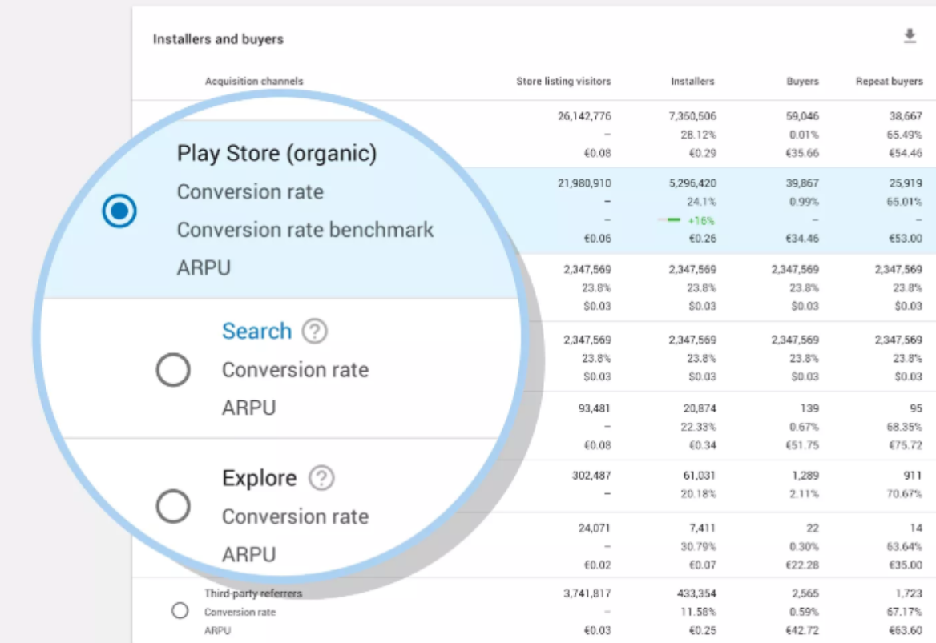Open the Explore channel help tooltip

[x=321, y=477]
